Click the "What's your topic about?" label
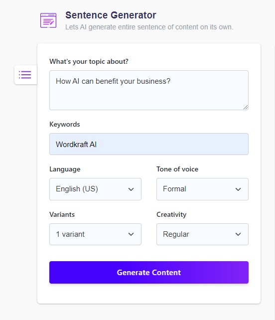The width and height of the screenshot is (275, 320). point(89,61)
